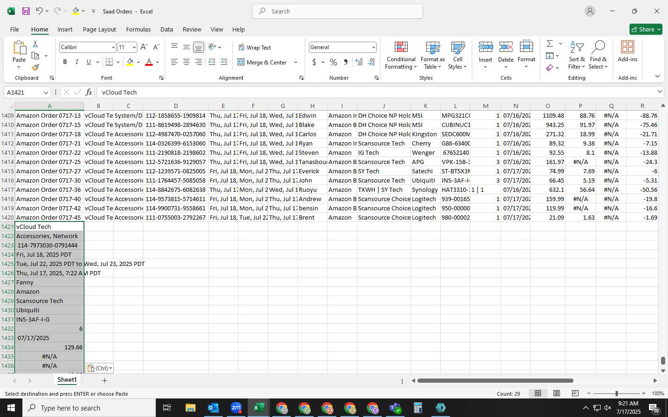This screenshot has width=668, height=417.
Task: Switch to the Insert tab
Action: tap(65, 29)
